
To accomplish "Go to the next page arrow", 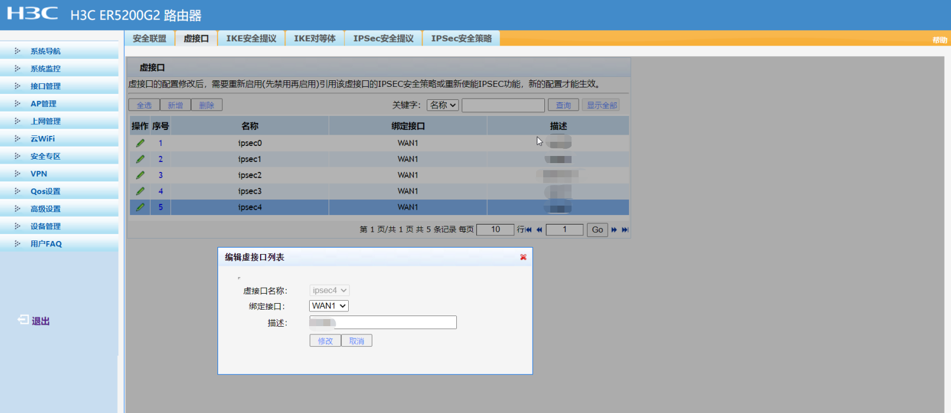I will pos(614,230).
